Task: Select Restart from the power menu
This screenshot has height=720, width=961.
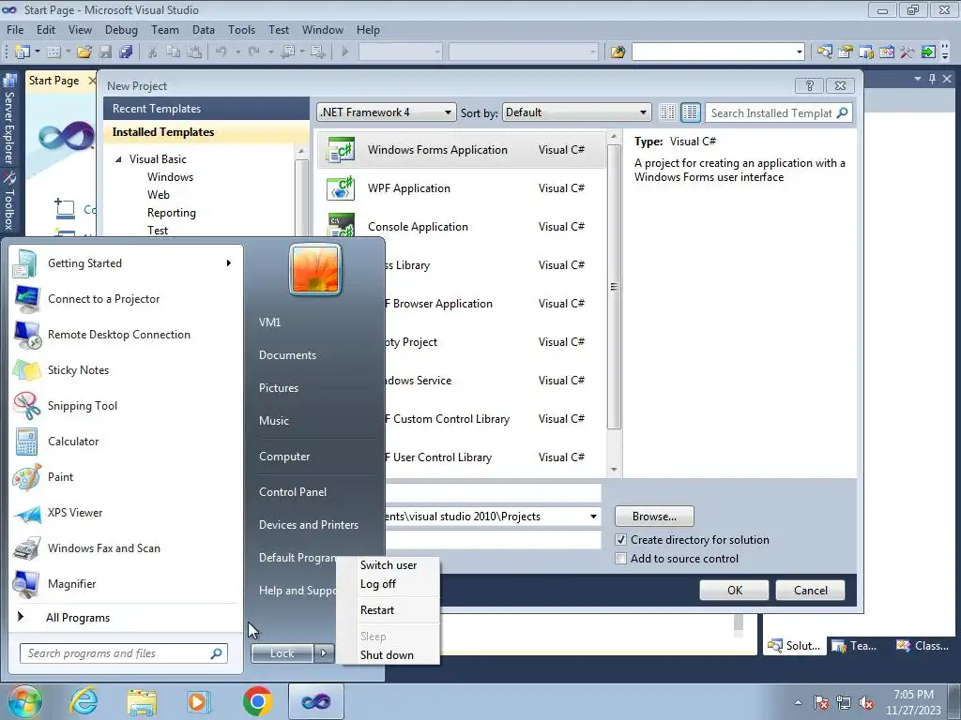Action: (x=377, y=609)
